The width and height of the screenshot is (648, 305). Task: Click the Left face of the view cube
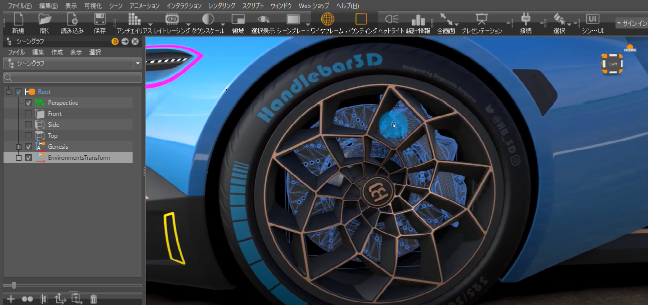pos(612,64)
